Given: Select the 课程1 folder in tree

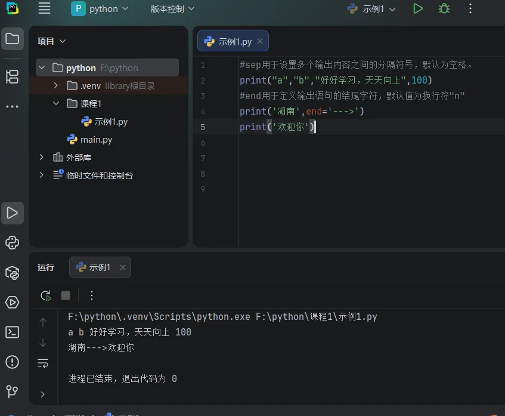Looking at the screenshot, I should point(84,103).
